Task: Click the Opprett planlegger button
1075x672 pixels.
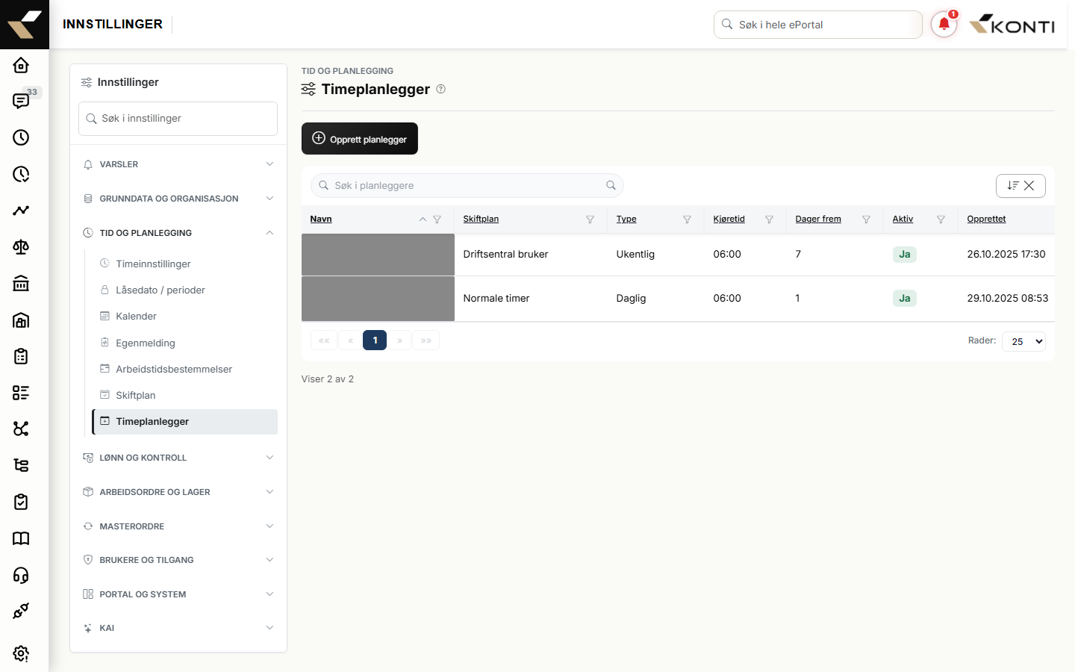Action: (x=360, y=139)
